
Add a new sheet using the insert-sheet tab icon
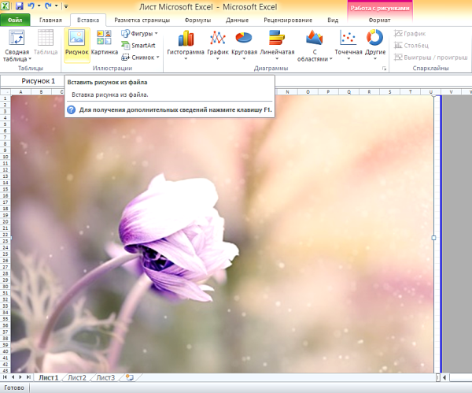pos(129,378)
